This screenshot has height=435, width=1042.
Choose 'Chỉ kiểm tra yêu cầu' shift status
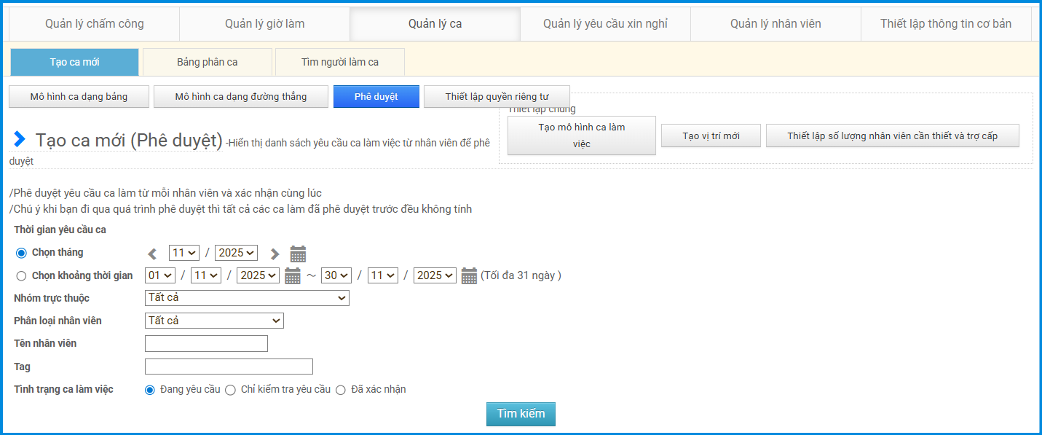pos(230,390)
